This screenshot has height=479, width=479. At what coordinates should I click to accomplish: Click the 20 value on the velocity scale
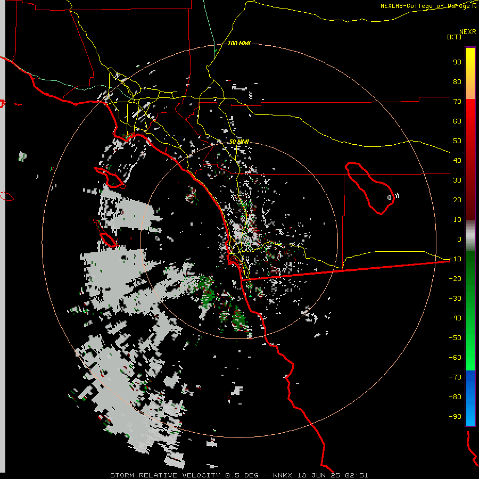pyautogui.click(x=457, y=200)
